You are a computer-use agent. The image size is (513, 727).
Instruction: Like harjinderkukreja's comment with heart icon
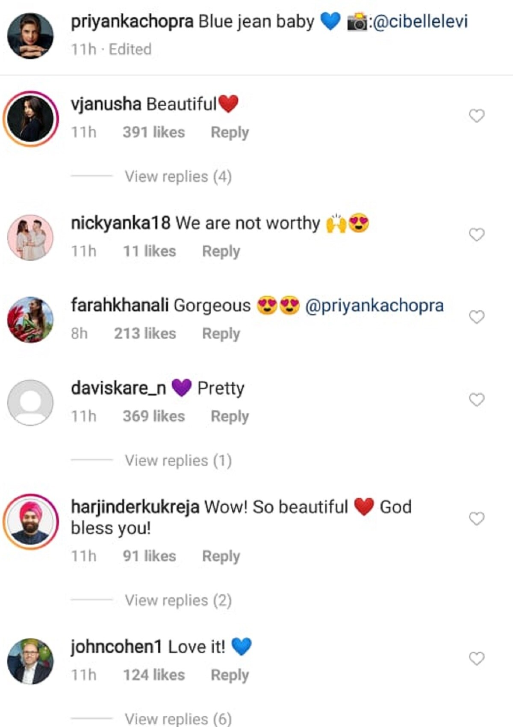pyautogui.click(x=477, y=518)
